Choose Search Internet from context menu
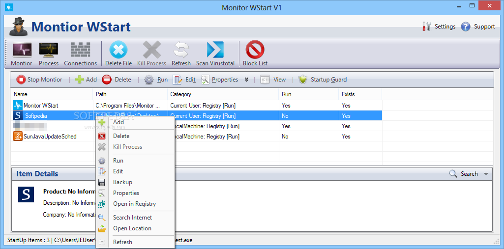This screenshot has height=249, width=504. [x=135, y=218]
